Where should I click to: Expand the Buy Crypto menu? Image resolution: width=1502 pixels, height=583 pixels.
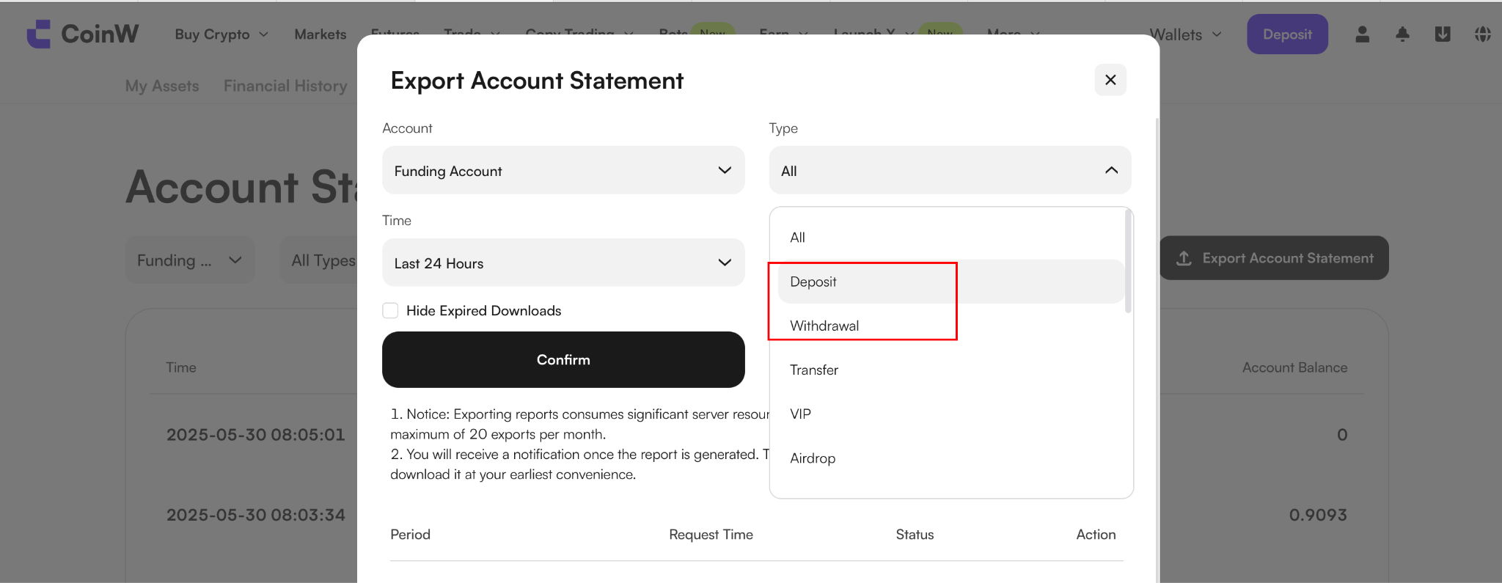[221, 34]
